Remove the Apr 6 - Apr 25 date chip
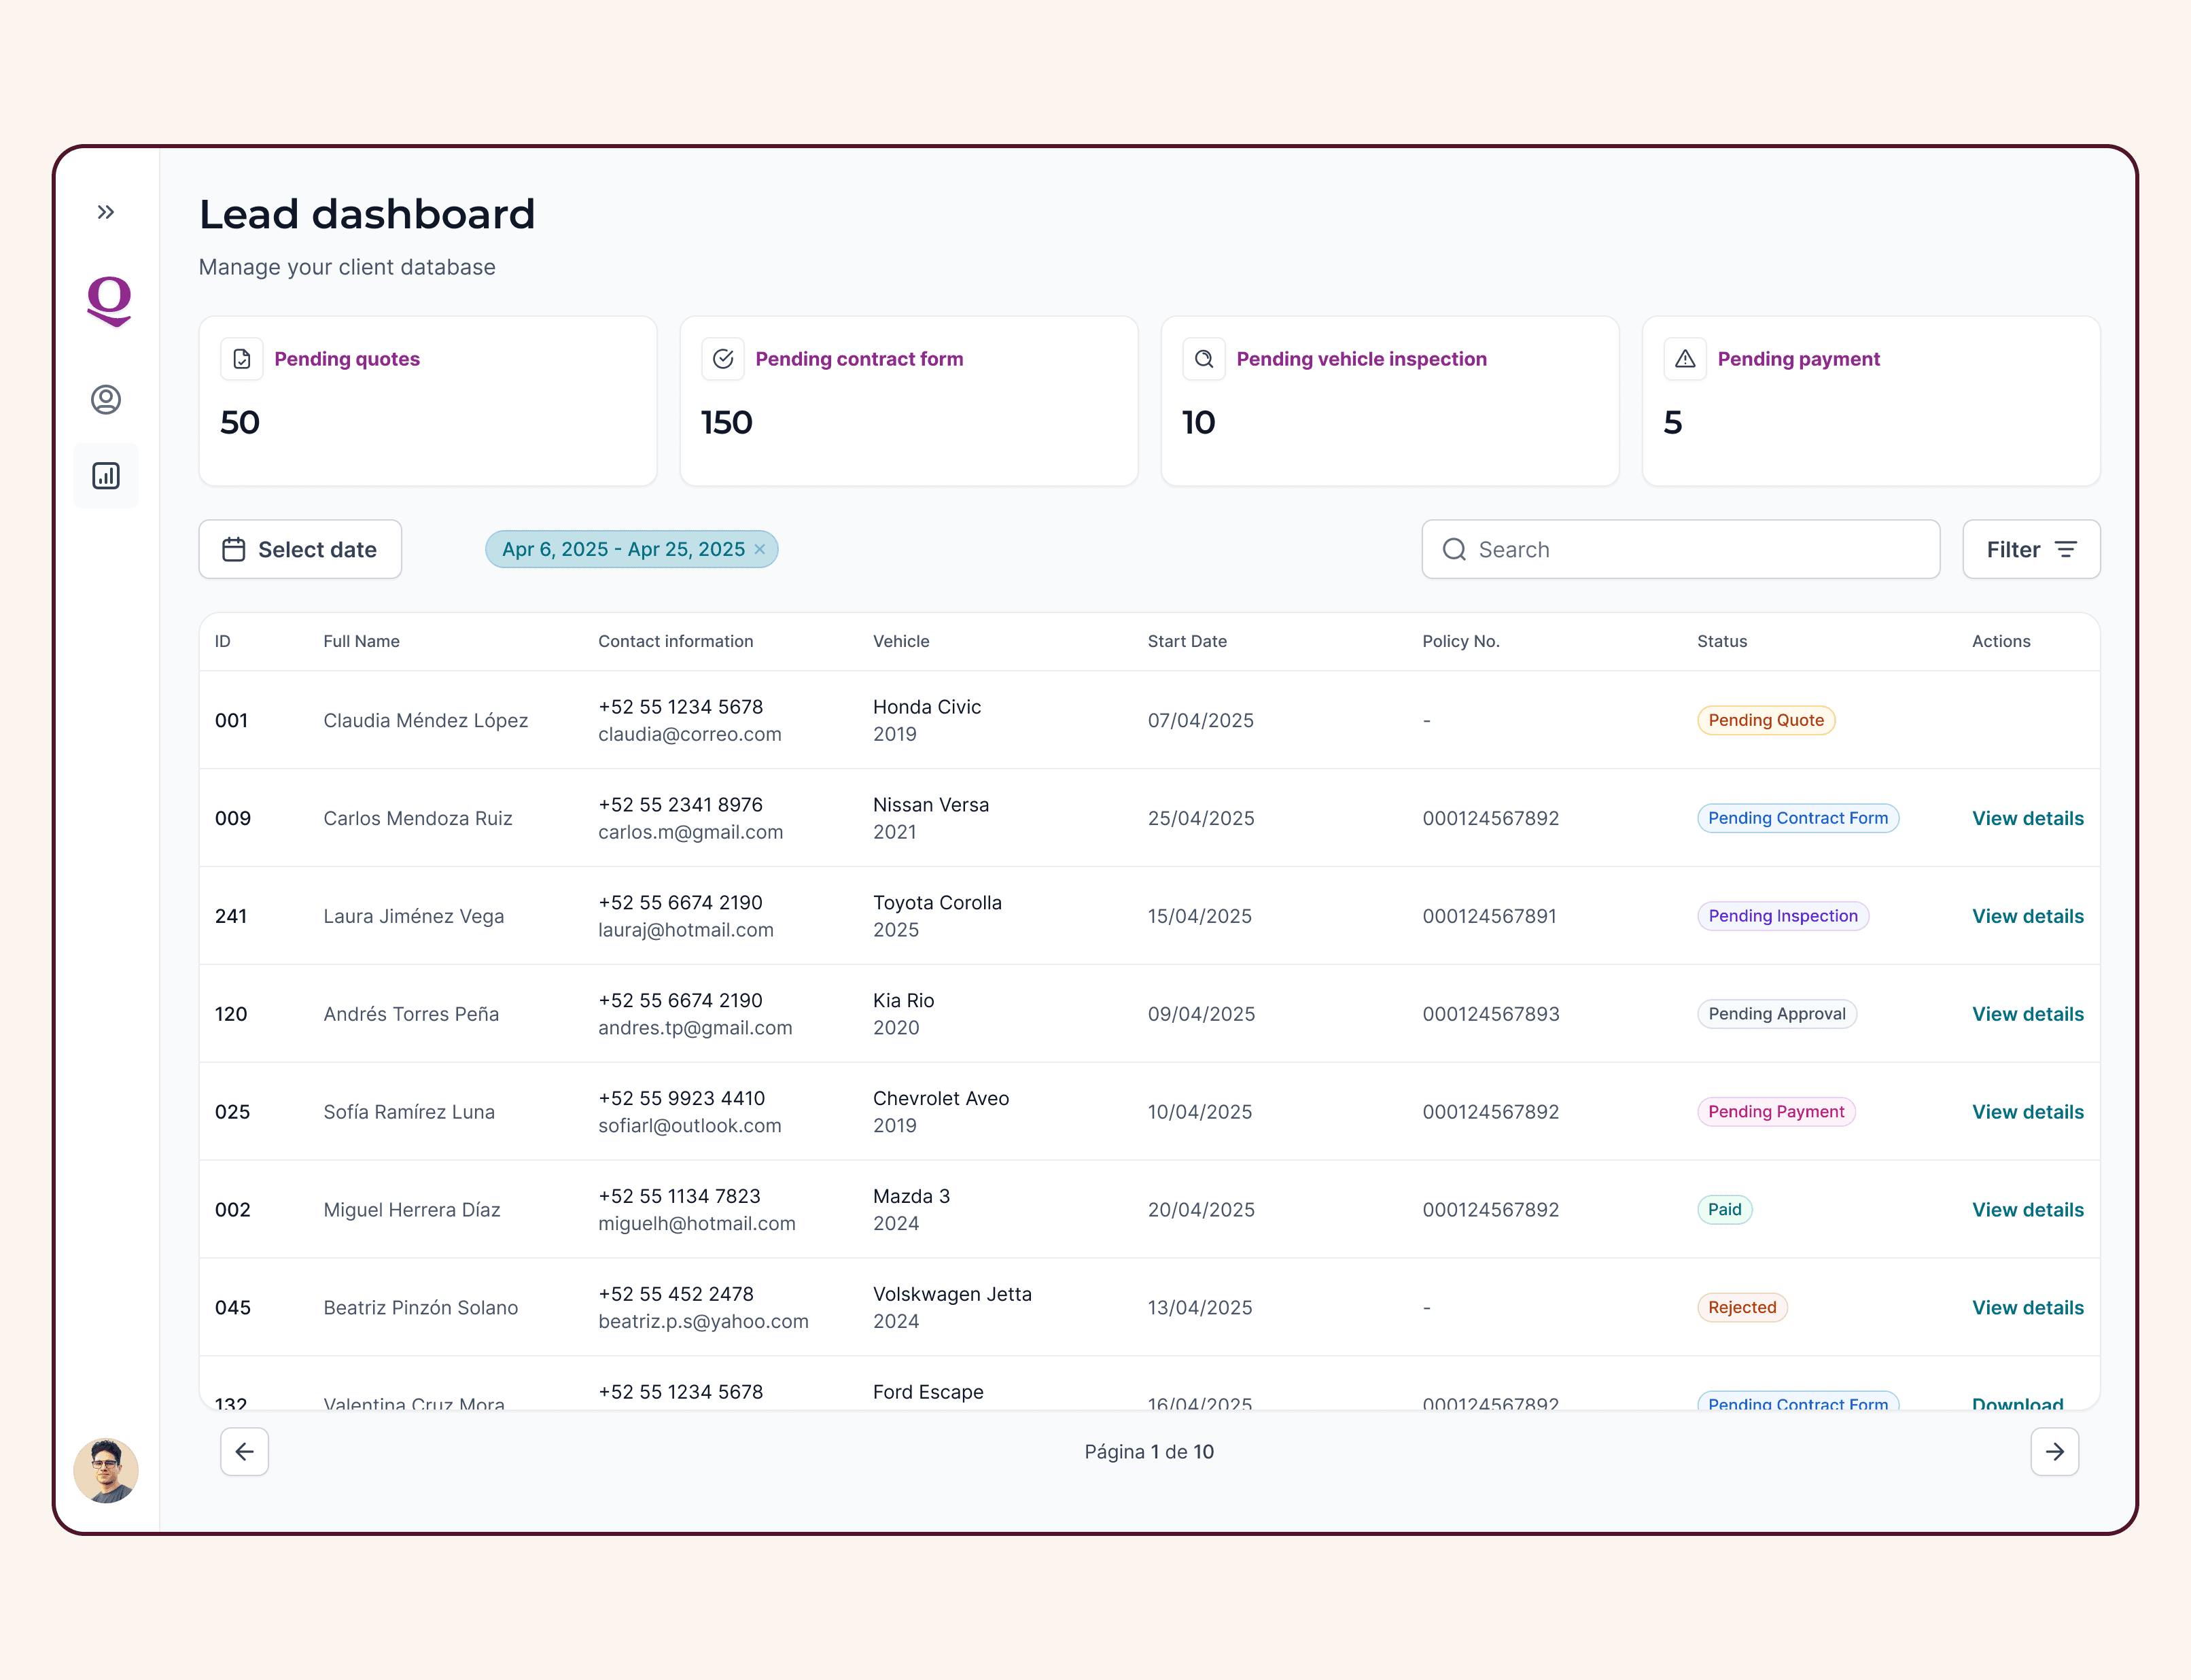 [x=760, y=549]
